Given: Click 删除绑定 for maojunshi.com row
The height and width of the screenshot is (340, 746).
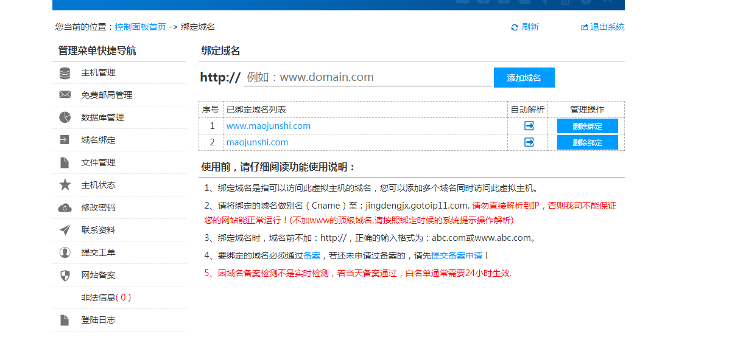Looking at the screenshot, I should [587, 142].
